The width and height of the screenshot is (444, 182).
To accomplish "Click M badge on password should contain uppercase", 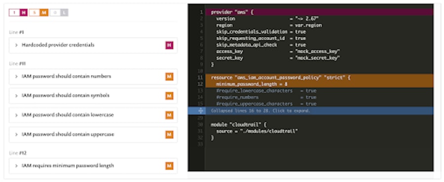I will click(x=169, y=135).
